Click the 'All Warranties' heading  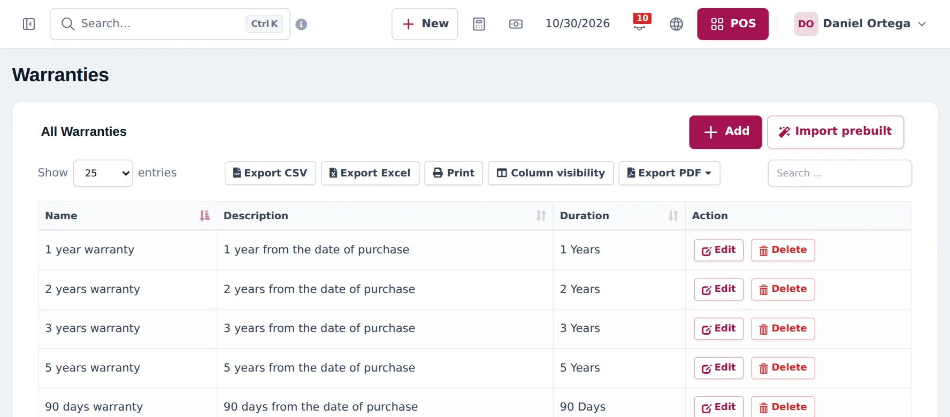(x=84, y=132)
